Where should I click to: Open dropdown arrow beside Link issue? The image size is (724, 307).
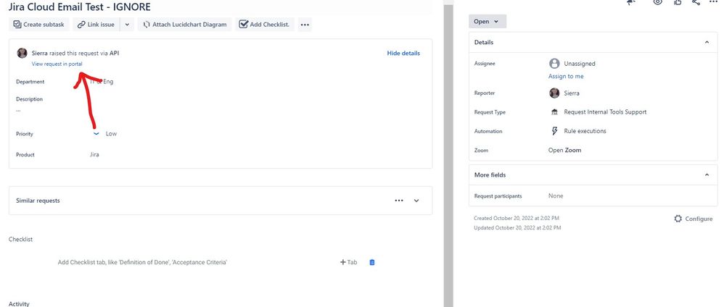128,25
